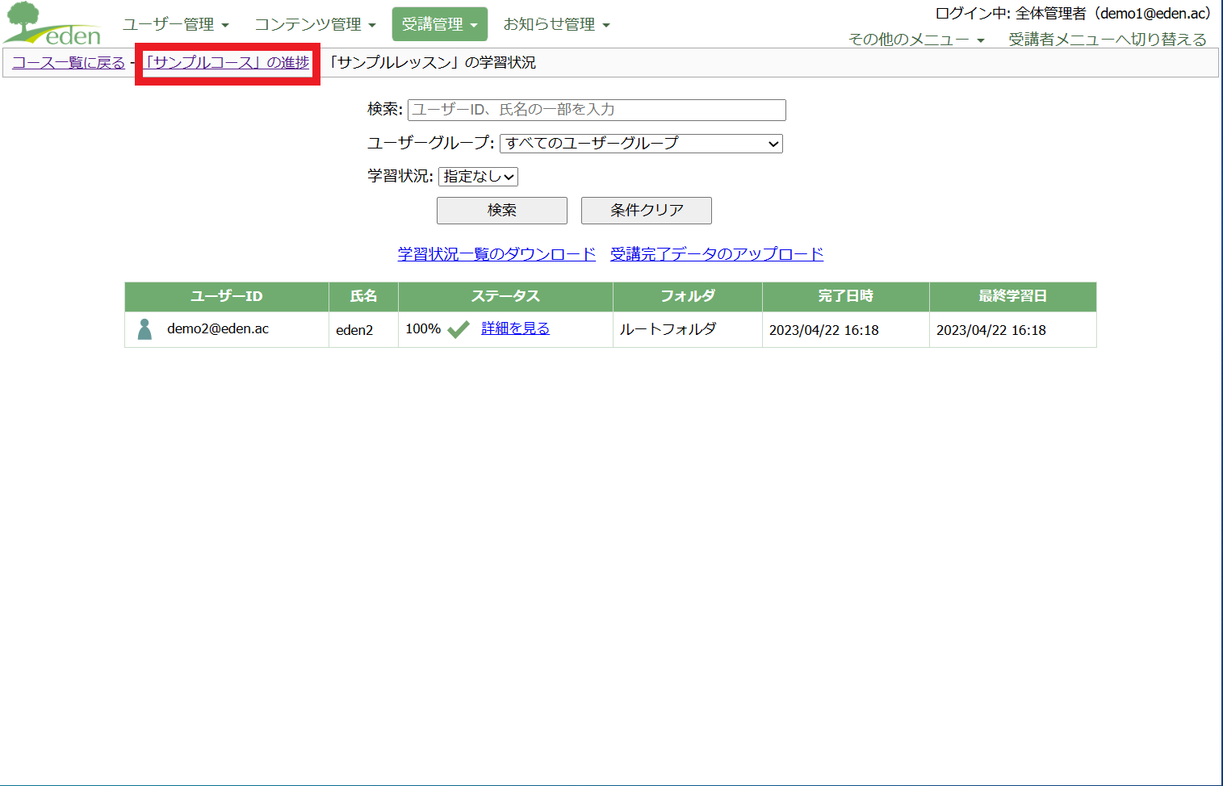Click the 最終学習日 column header

pos(1013,296)
